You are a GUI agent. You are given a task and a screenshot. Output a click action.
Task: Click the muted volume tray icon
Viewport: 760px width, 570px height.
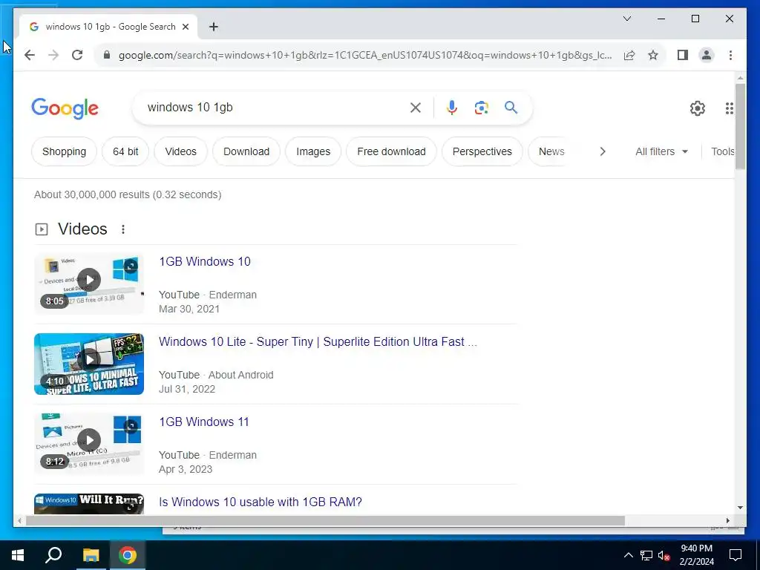664,555
